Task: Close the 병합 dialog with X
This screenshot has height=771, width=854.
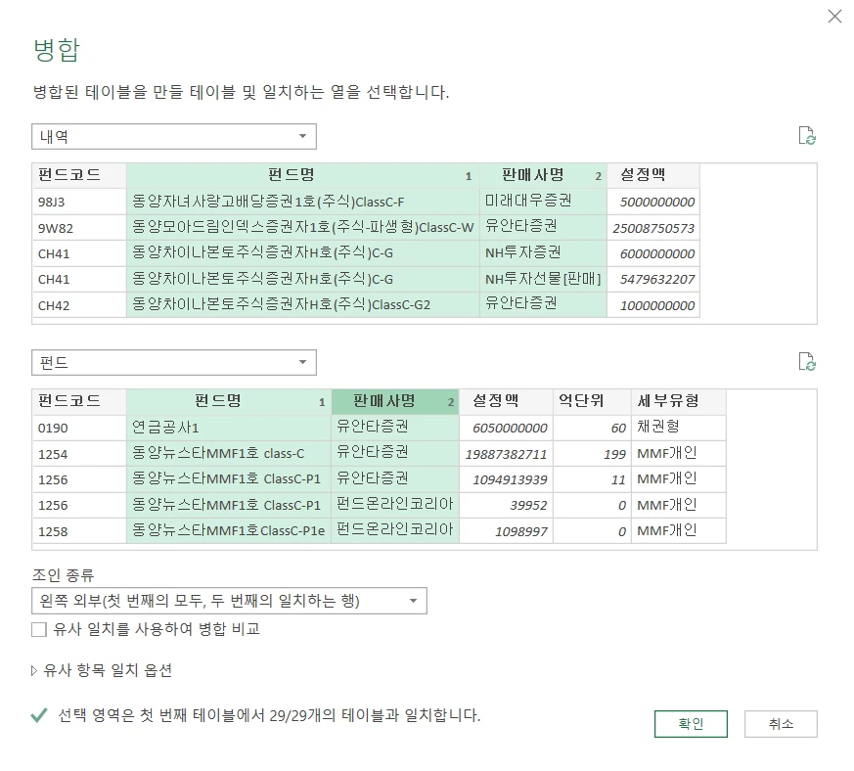Action: pos(834,16)
